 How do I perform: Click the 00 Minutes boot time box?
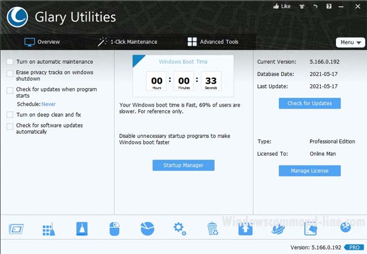[183, 81]
